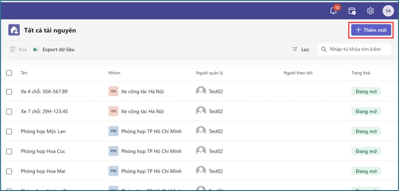Open the calendar clock icon in header

pos(352,11)
